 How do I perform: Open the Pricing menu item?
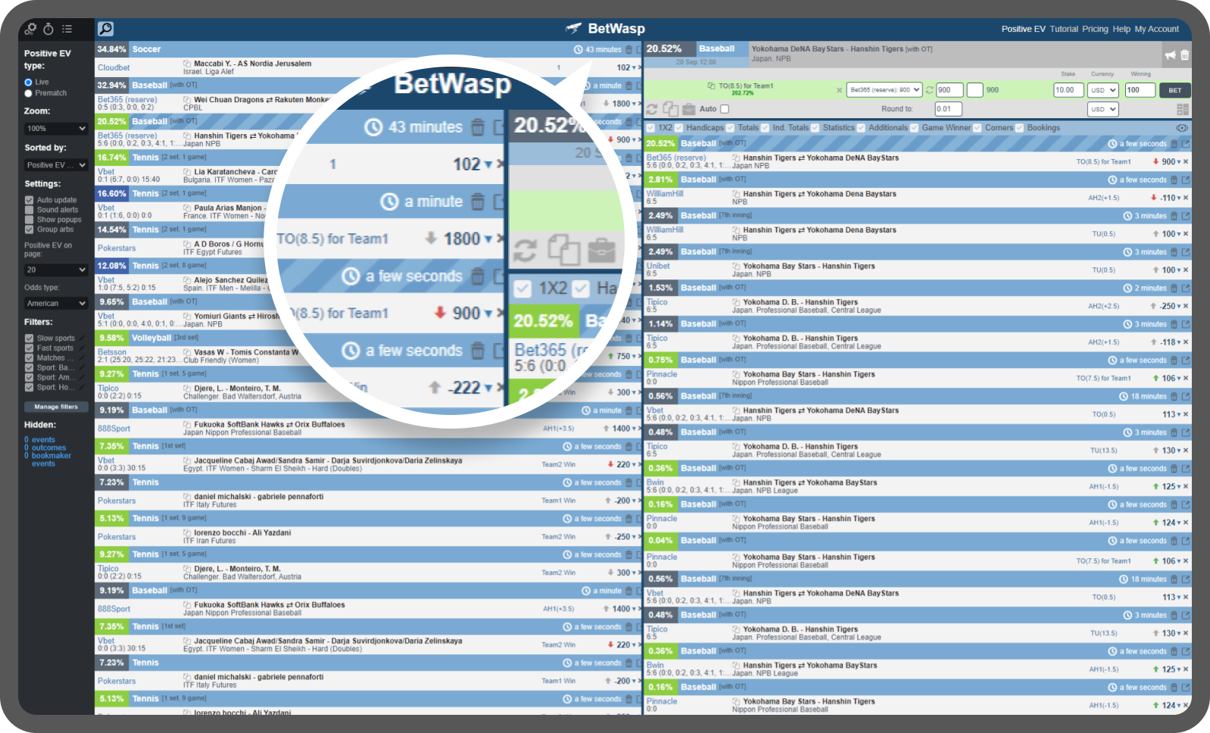(1095, 29)
